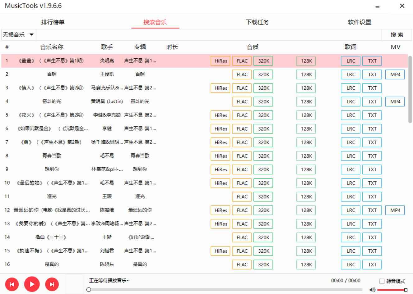Enable 静音模式 mute checkbox
Image resolution: width=413 pixels, height=294 pixels.
click(381, 281)
